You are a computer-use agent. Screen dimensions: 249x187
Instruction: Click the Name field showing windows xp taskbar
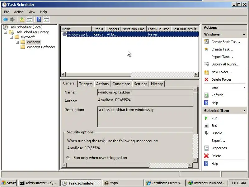(x=145, y=92)
